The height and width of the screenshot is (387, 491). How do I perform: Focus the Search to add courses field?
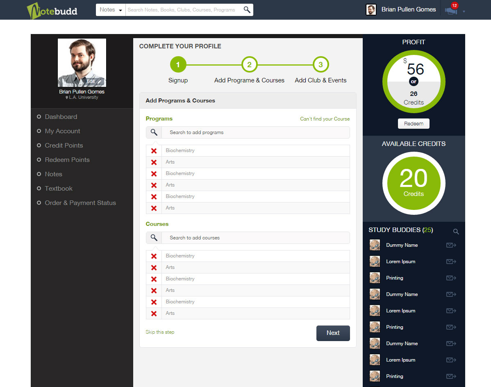(x=254, y=238)
